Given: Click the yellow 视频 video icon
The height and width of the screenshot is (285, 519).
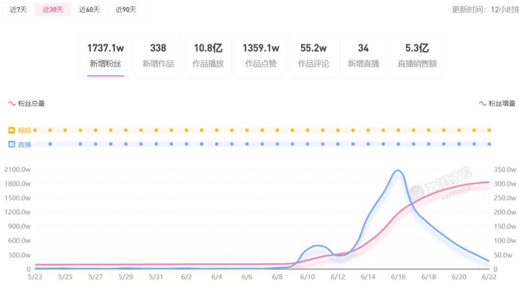Looking at the screenshot, I should (x=12, y=130).
